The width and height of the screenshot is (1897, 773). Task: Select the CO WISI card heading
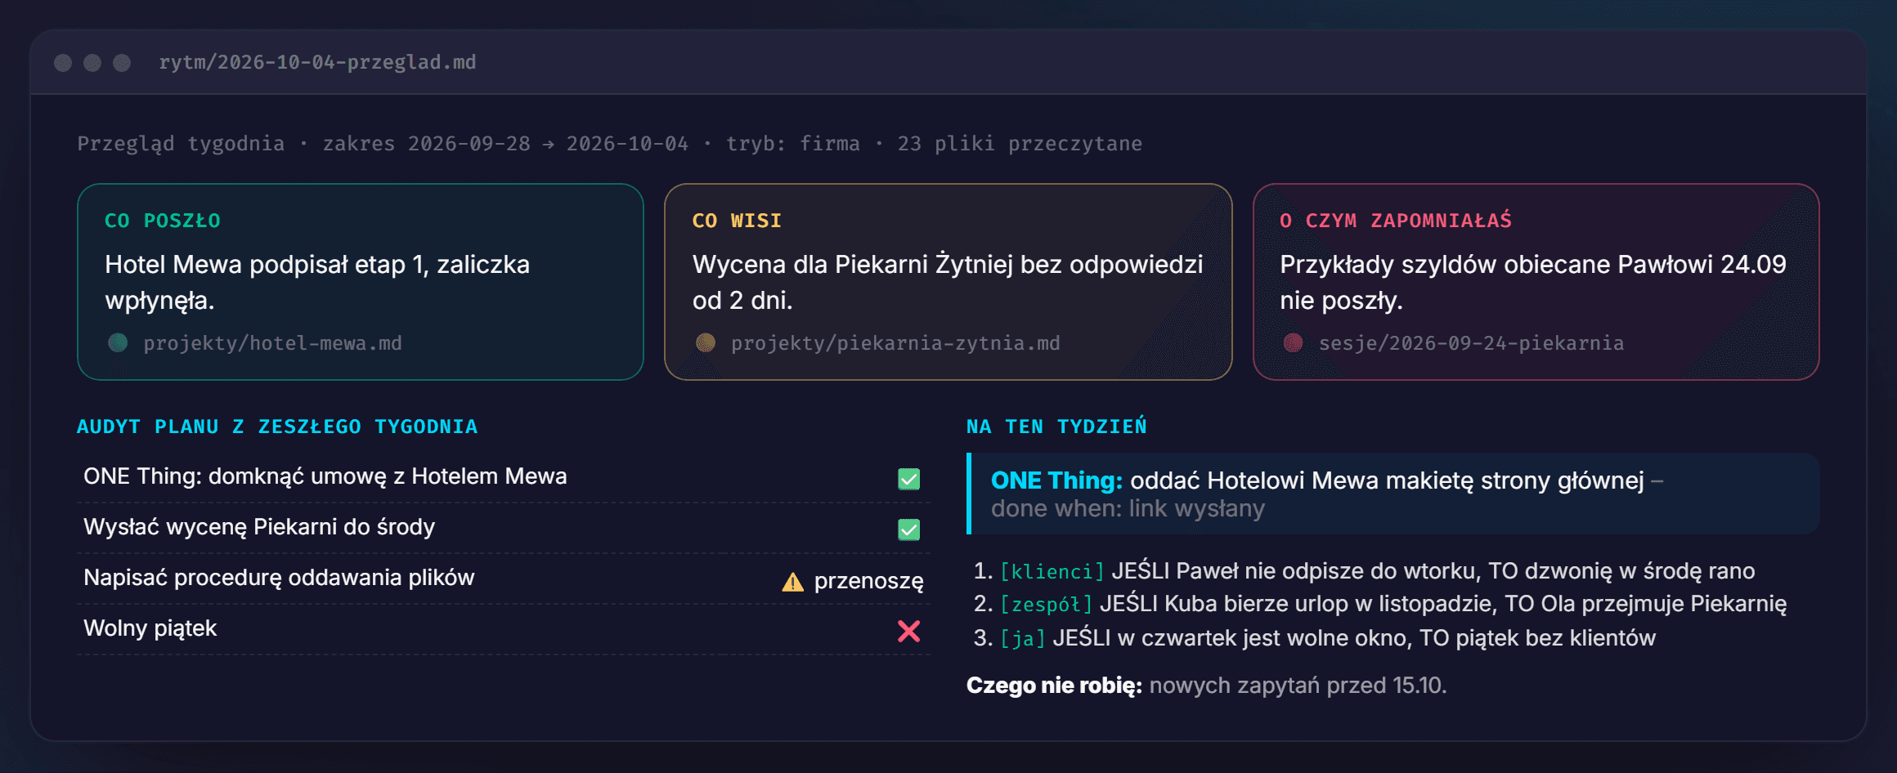coord(737,221)
